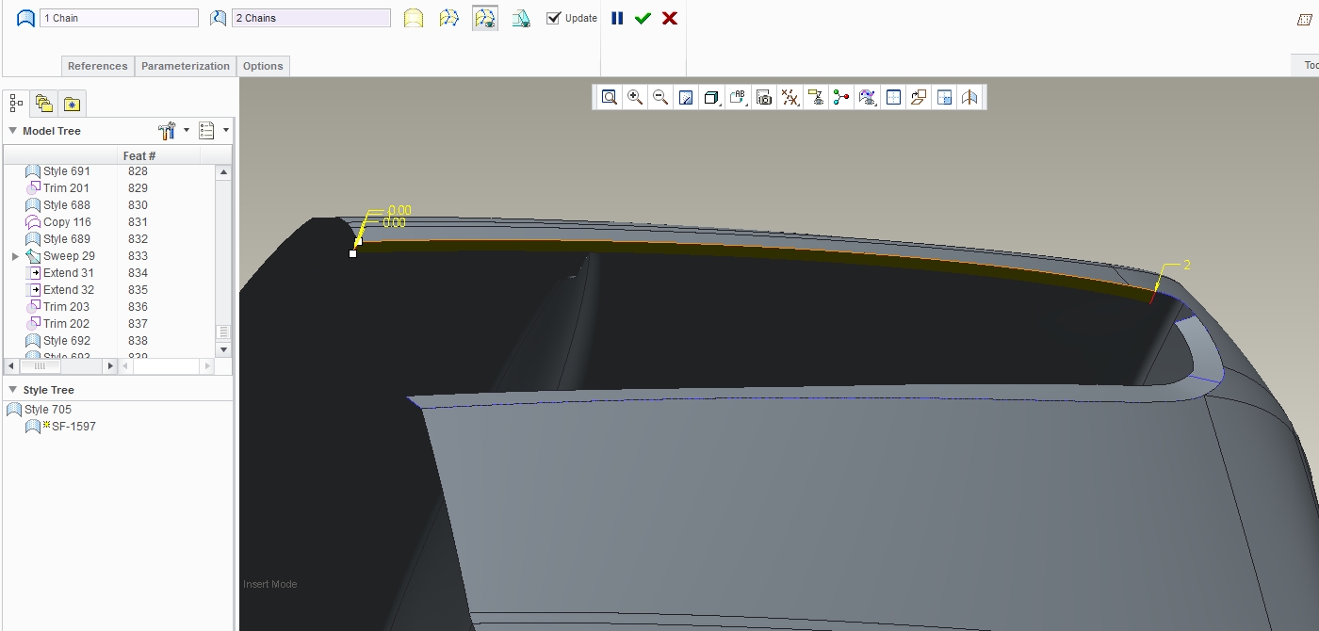Screen dimensions: 1319x631
Task: Open the Parameterization tab
Action: click(186, 66)
